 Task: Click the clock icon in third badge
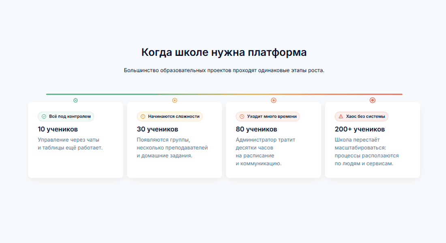tap(242, 117)
